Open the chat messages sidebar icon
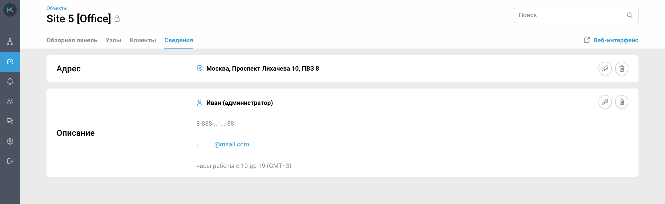 10,121
